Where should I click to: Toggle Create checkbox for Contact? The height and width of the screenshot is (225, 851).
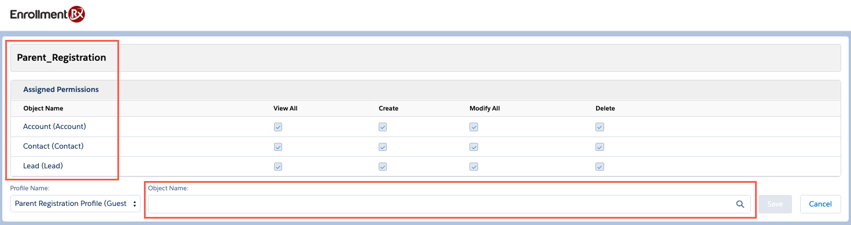click(x=383, y=147)
